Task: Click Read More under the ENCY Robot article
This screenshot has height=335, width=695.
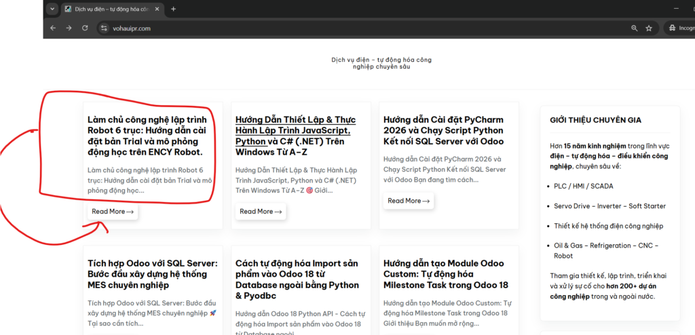Action: (x=113, y=212)
